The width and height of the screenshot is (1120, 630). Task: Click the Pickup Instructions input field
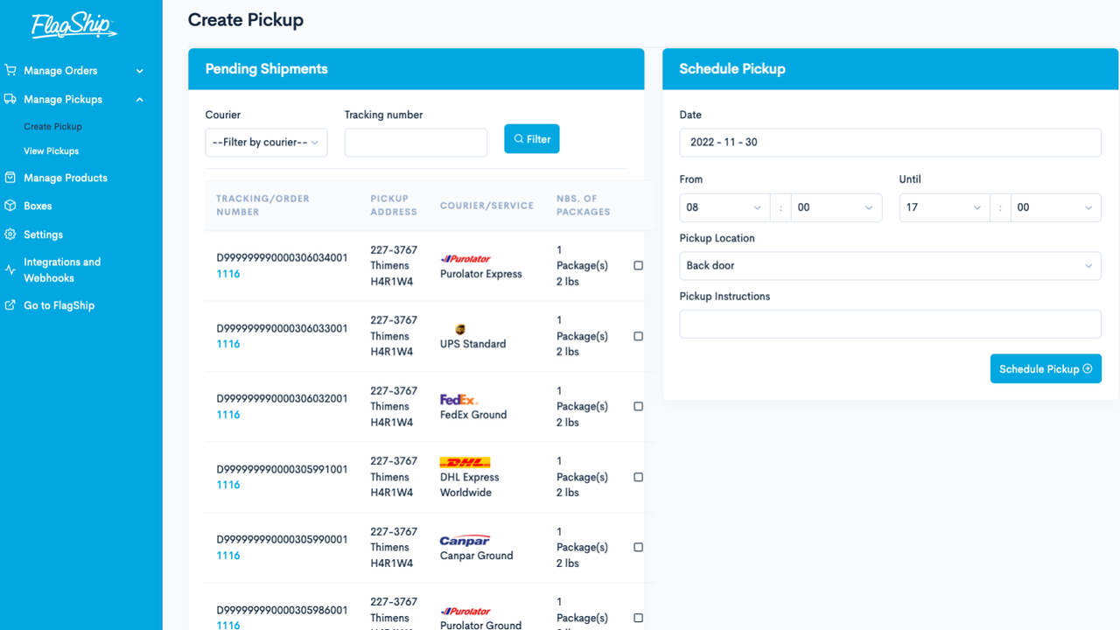click(890, 324)
